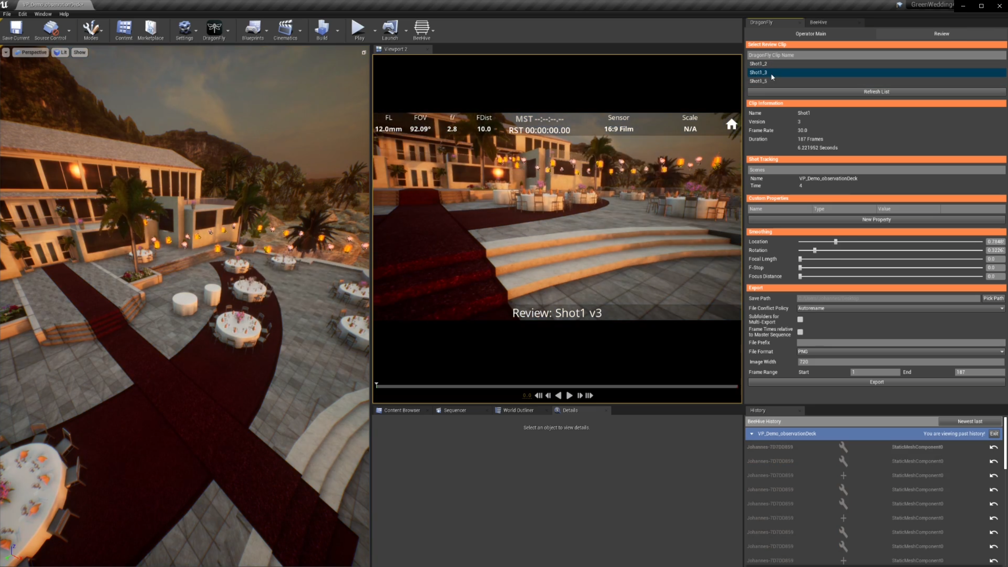Viewport: 1008px width, 567px height.
Task: Click the home icon in Viewport 2
Action: tap(731, 125)
